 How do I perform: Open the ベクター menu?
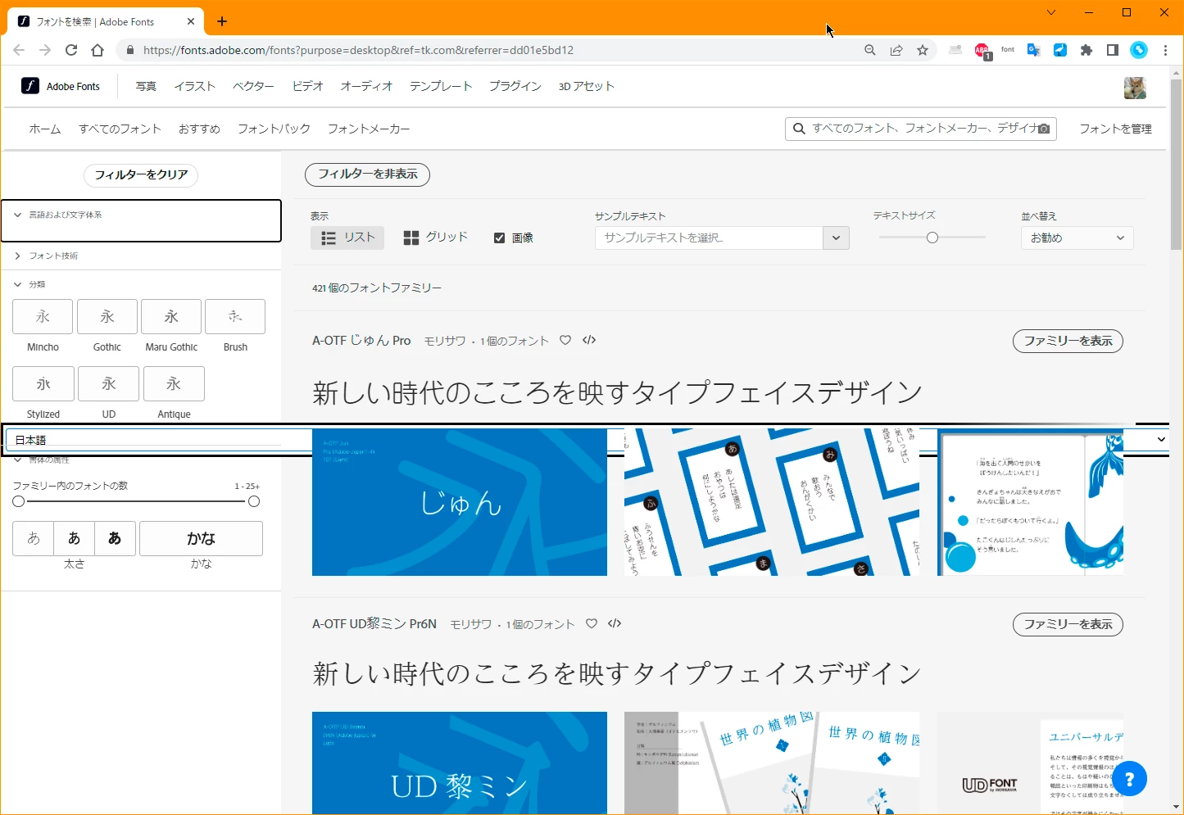tap(253, 86)
